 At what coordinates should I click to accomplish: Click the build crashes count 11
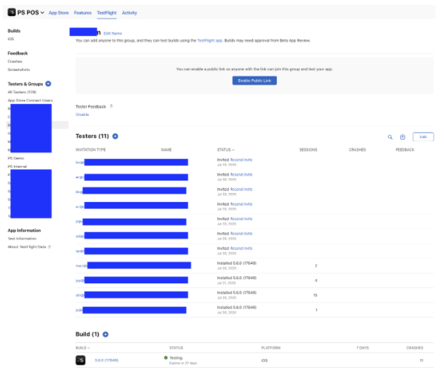point(421,360)
